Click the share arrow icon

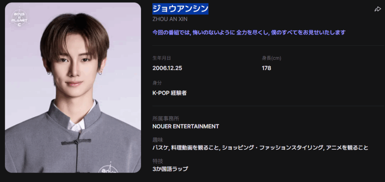(377, 9)
